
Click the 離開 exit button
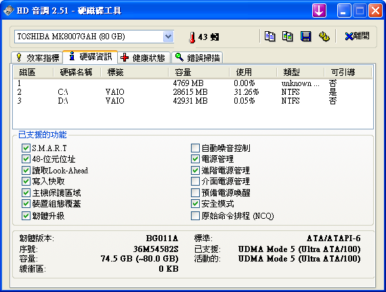tap(357, 36)
